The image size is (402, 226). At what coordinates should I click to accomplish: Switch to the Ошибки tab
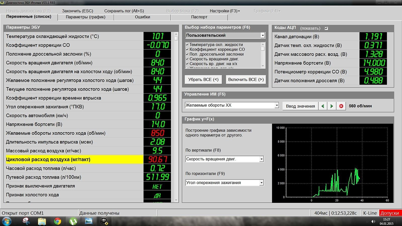point(142,17)
